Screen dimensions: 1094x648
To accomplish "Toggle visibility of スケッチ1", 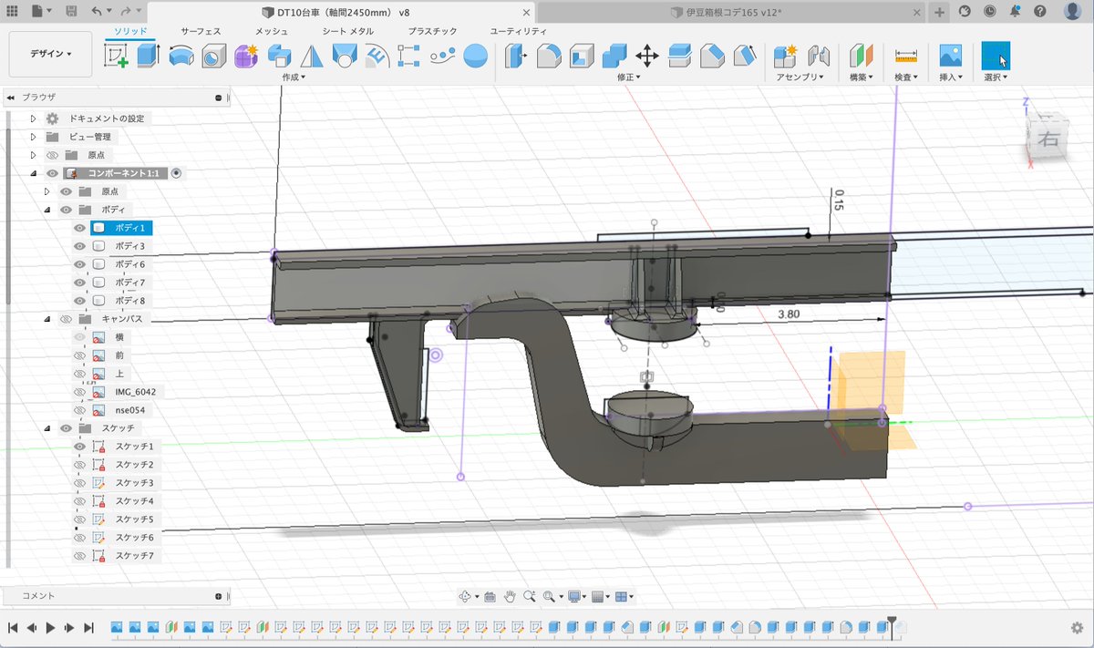I will [x=79, y=447].
